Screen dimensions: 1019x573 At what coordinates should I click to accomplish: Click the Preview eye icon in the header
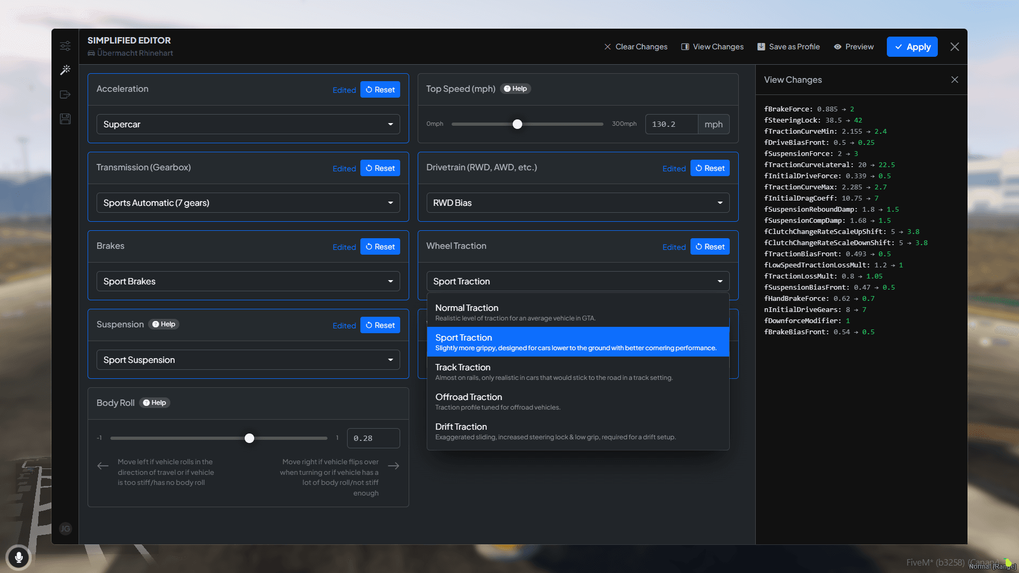853,47
